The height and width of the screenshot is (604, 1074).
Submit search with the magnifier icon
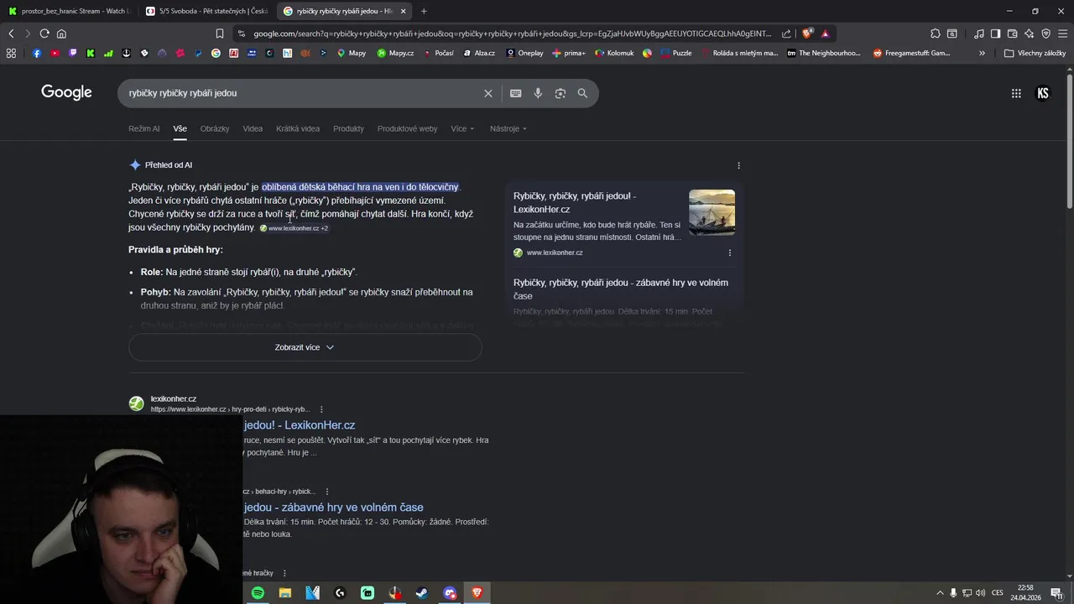pos(582,93)
